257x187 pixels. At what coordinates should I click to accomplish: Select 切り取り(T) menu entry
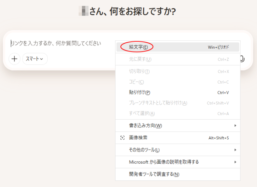139,72
